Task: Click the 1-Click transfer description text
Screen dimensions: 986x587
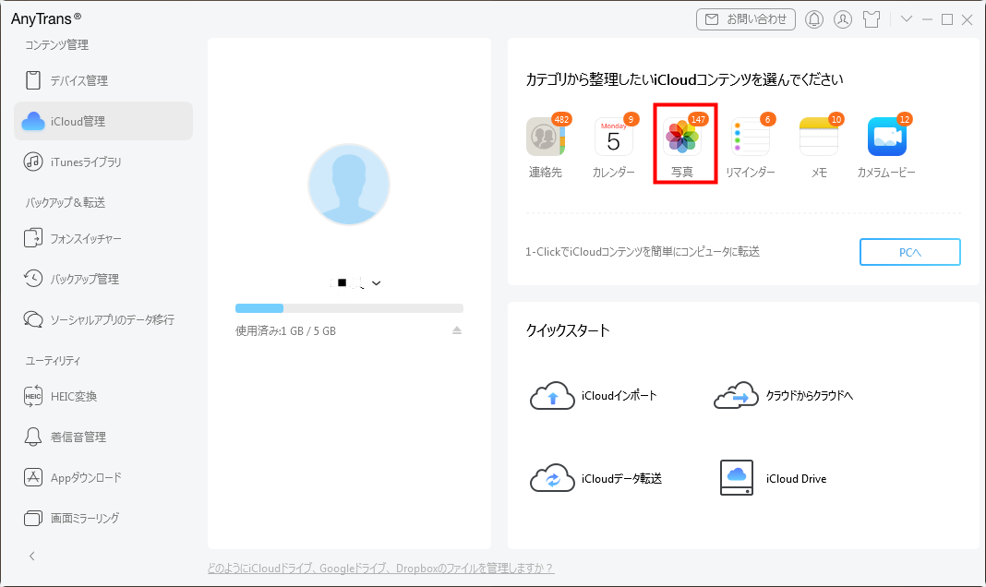Action: point(643,251)
